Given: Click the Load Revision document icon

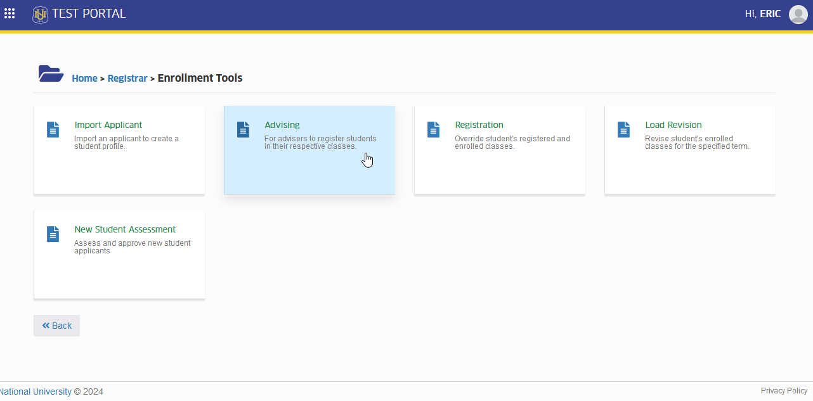Looking at the screenshot, I should point(623,129).
